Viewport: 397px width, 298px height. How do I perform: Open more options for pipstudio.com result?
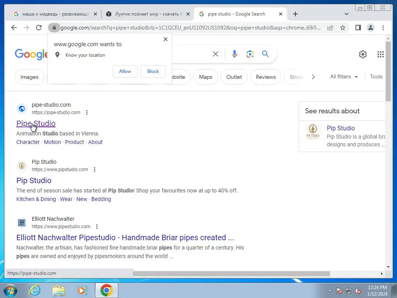95,170
